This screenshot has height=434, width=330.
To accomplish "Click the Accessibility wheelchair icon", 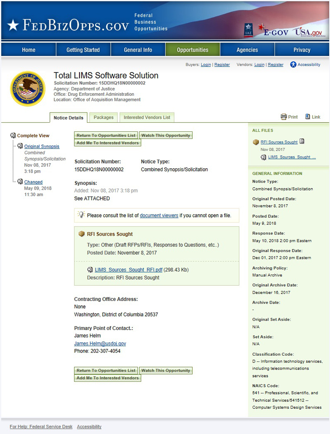I will (294, 65).
